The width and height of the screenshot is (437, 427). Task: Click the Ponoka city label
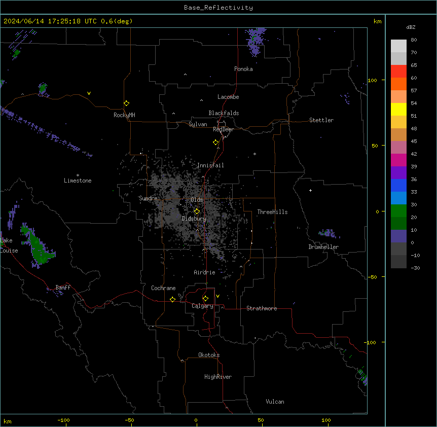click(x=243, y=69)
